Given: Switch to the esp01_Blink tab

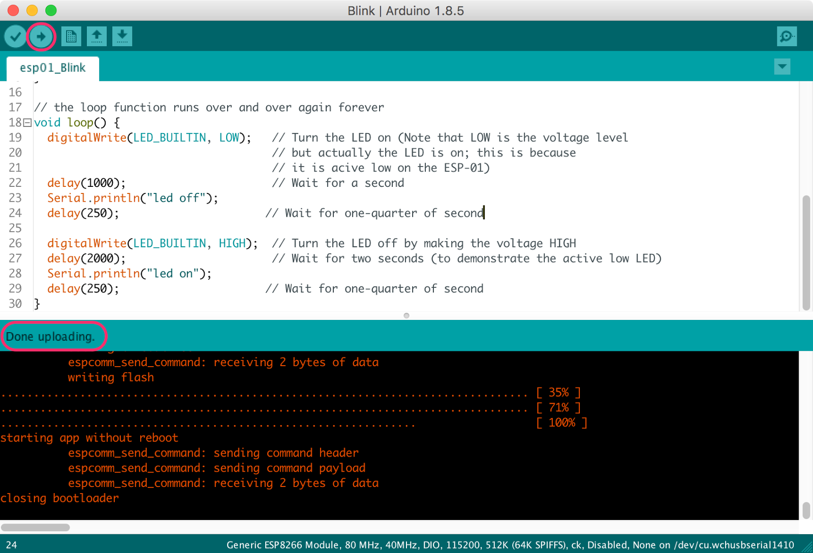Looking at the screenshot, I should 52,68.
